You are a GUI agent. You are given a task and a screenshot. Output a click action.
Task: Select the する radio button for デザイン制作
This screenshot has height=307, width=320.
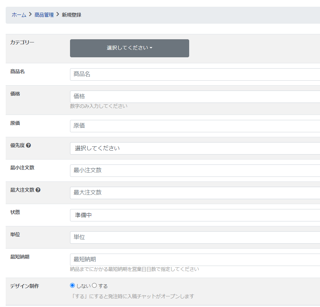[x=94, y=285]
